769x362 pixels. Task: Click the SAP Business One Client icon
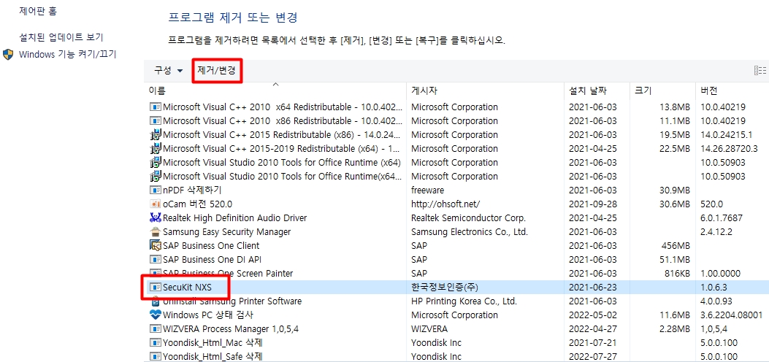click(x=155, y=246)
